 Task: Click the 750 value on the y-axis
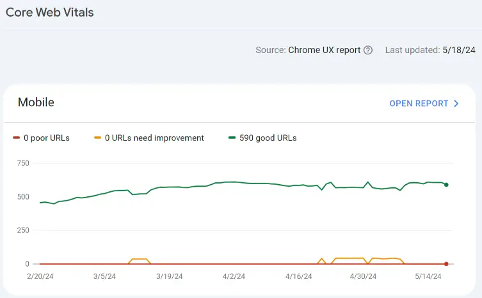(x=23, y=163)
